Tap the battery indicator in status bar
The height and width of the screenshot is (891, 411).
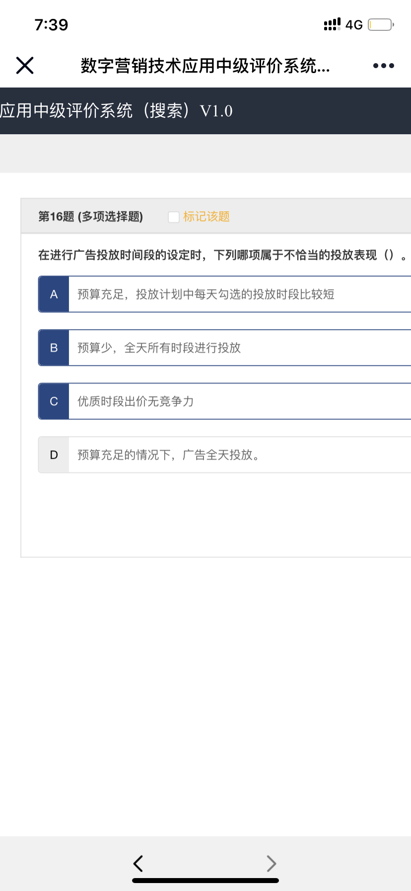point(380,24)
